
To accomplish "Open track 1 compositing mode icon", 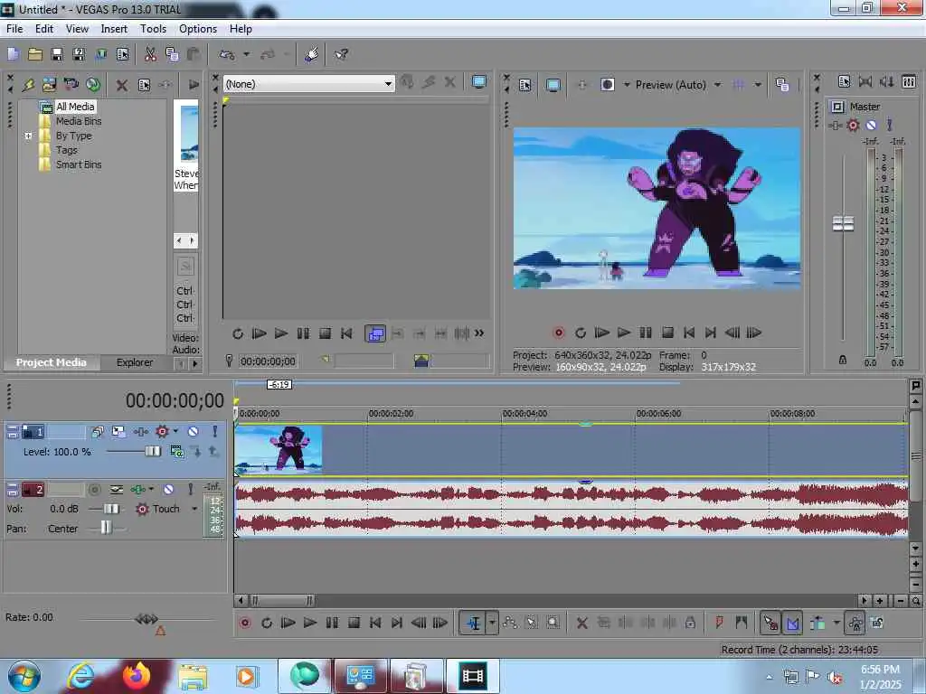I will [x=176, y=452].
